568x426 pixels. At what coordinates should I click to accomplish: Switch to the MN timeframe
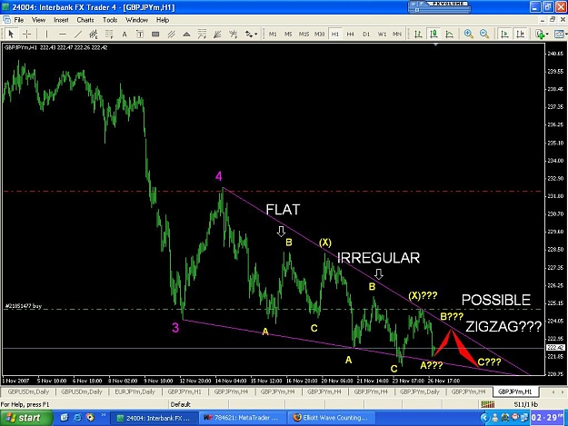397,34
